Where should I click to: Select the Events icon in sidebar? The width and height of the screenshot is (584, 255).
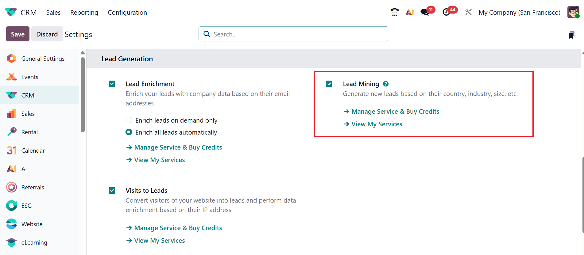click(11, 77)
